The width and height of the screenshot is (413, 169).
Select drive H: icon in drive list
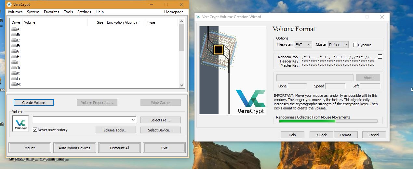(x=14, y=57)
